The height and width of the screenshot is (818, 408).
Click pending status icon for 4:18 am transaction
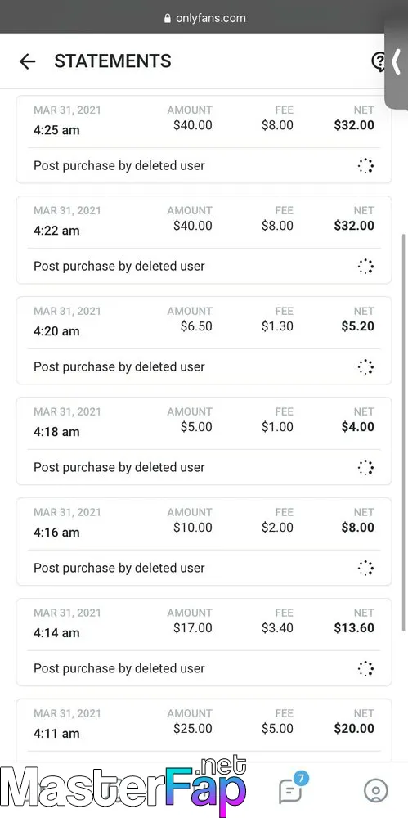(x=365, y=467)
